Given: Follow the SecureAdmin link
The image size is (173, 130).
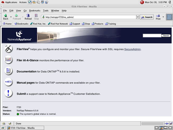Looking at the screenshot, I should (132, 49).
